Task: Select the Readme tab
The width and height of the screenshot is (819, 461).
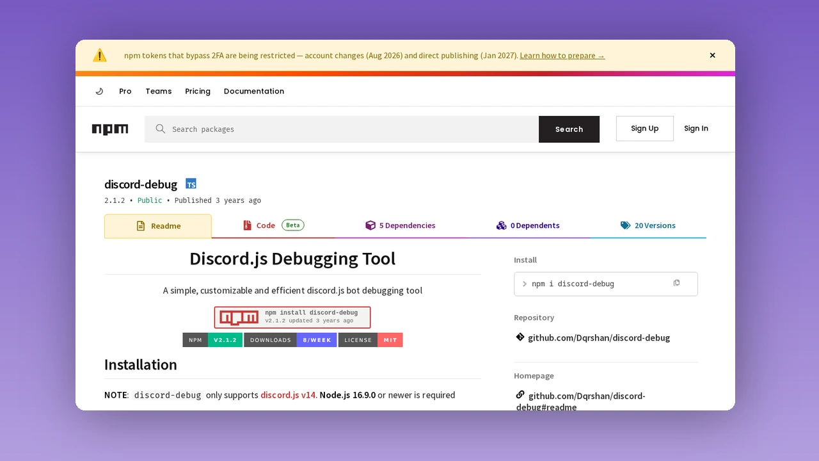Action: (x=158, y=226)
